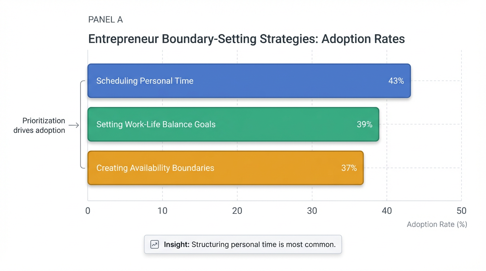The image size is (486, 271).
Task: Click the arrow next to Prioritization annotation
Action: click(74, 125)
